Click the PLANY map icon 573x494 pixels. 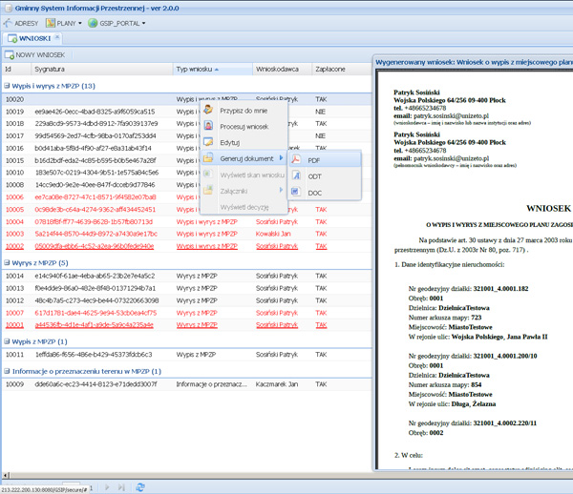click(51, 23)
